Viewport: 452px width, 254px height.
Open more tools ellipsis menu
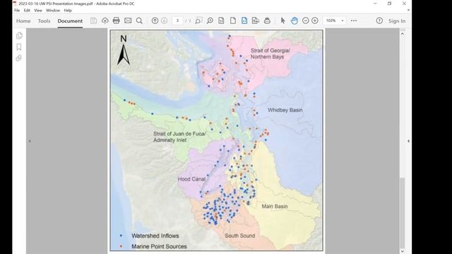[x=354, y=20]
